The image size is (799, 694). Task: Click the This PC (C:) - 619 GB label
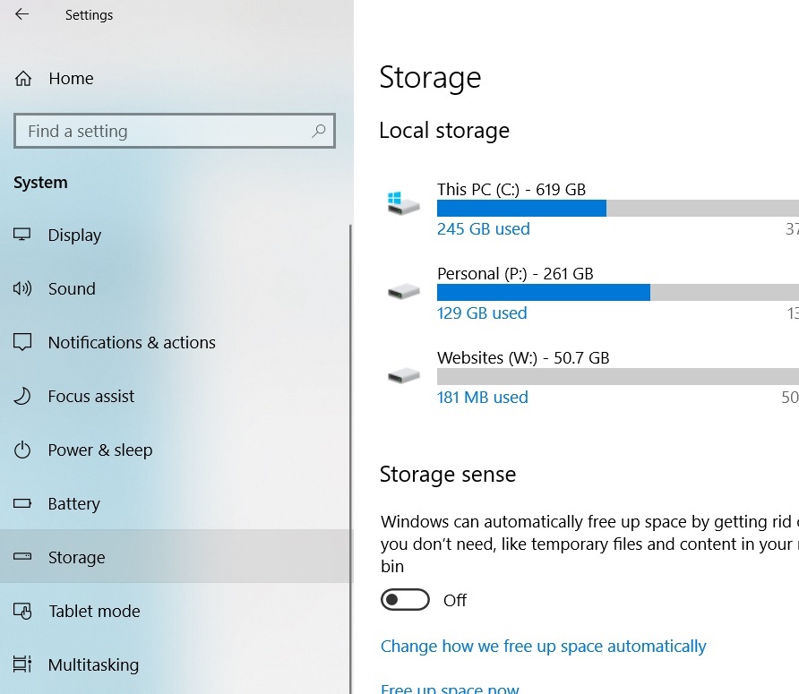(511, 190)
